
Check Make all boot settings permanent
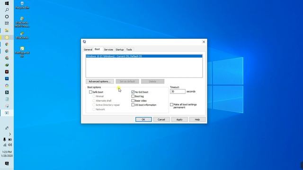pyautogui.click(x=171, y=104)
